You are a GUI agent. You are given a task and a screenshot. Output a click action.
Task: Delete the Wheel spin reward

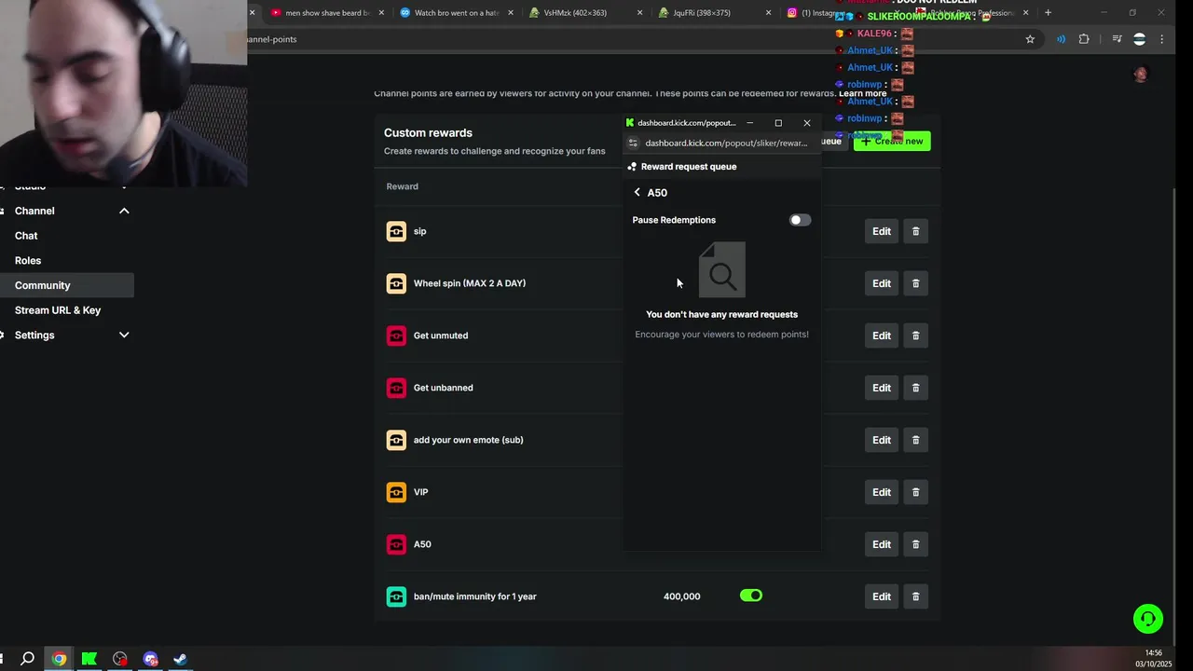(x=915, y=283)
